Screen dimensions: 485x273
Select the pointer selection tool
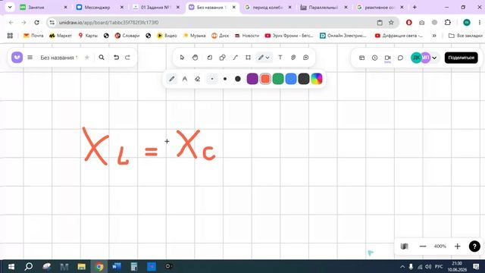[x=182, y=58]
